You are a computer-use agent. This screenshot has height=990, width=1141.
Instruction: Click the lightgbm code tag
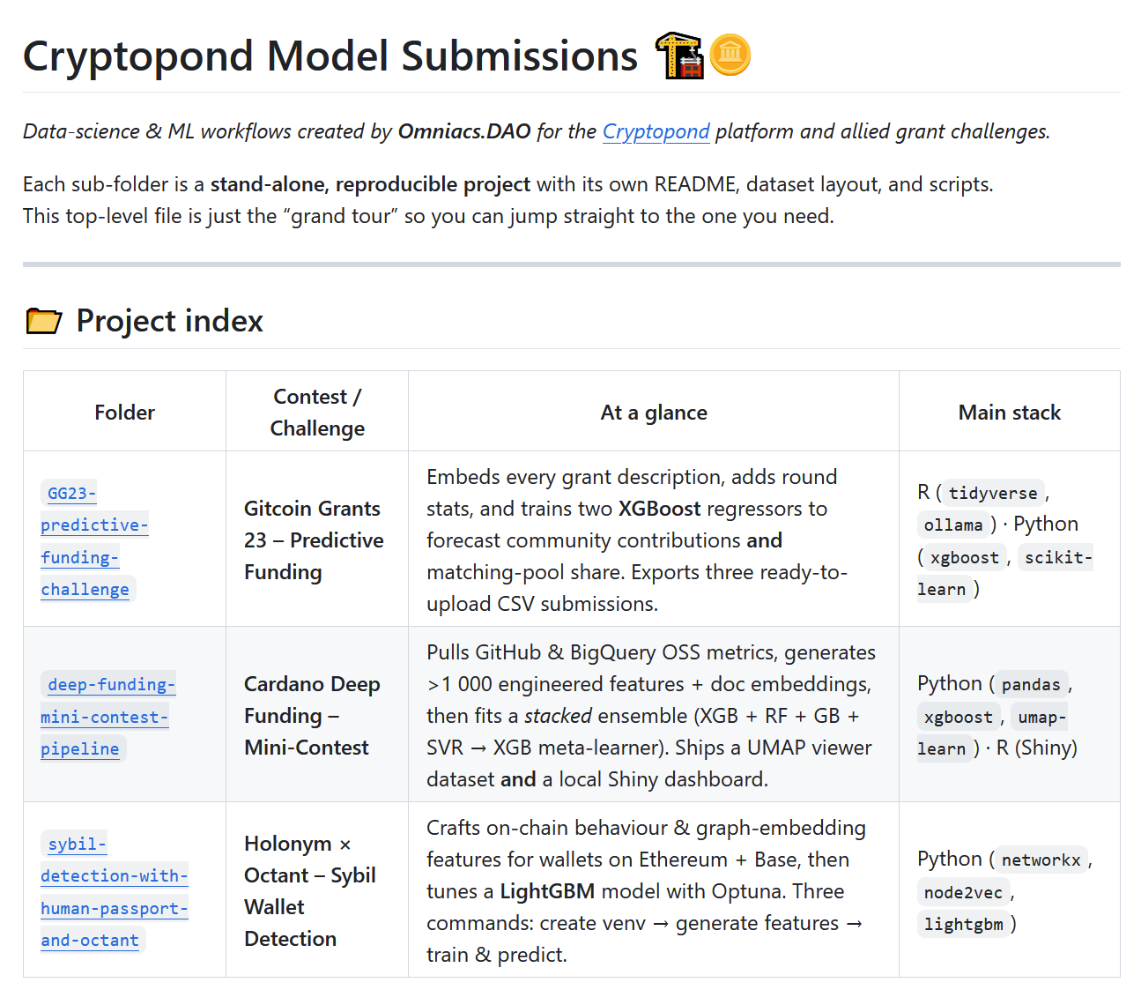(x=963, y=924)
